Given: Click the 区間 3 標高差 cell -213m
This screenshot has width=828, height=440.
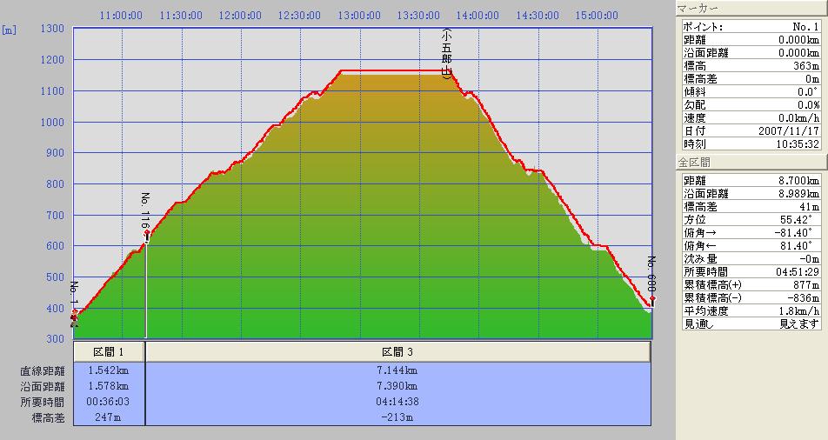Looking at the screenshot, I should point(398,417).
